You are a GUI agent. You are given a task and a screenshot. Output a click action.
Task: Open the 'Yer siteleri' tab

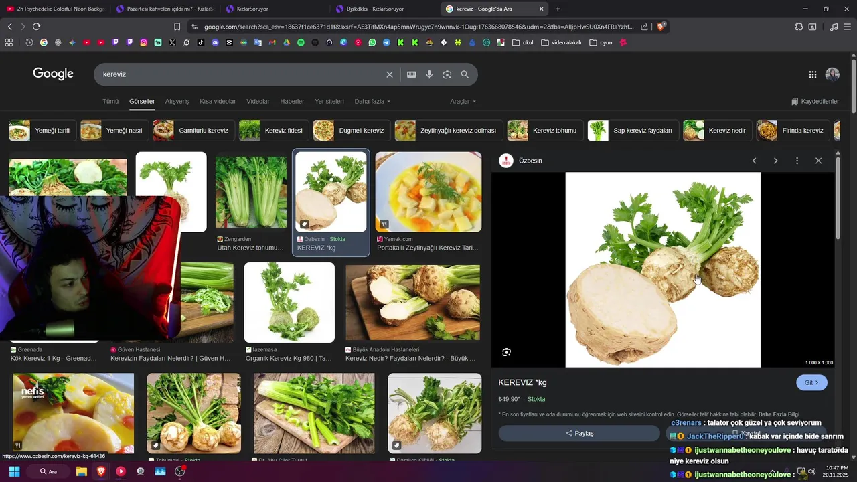point(329,101)
